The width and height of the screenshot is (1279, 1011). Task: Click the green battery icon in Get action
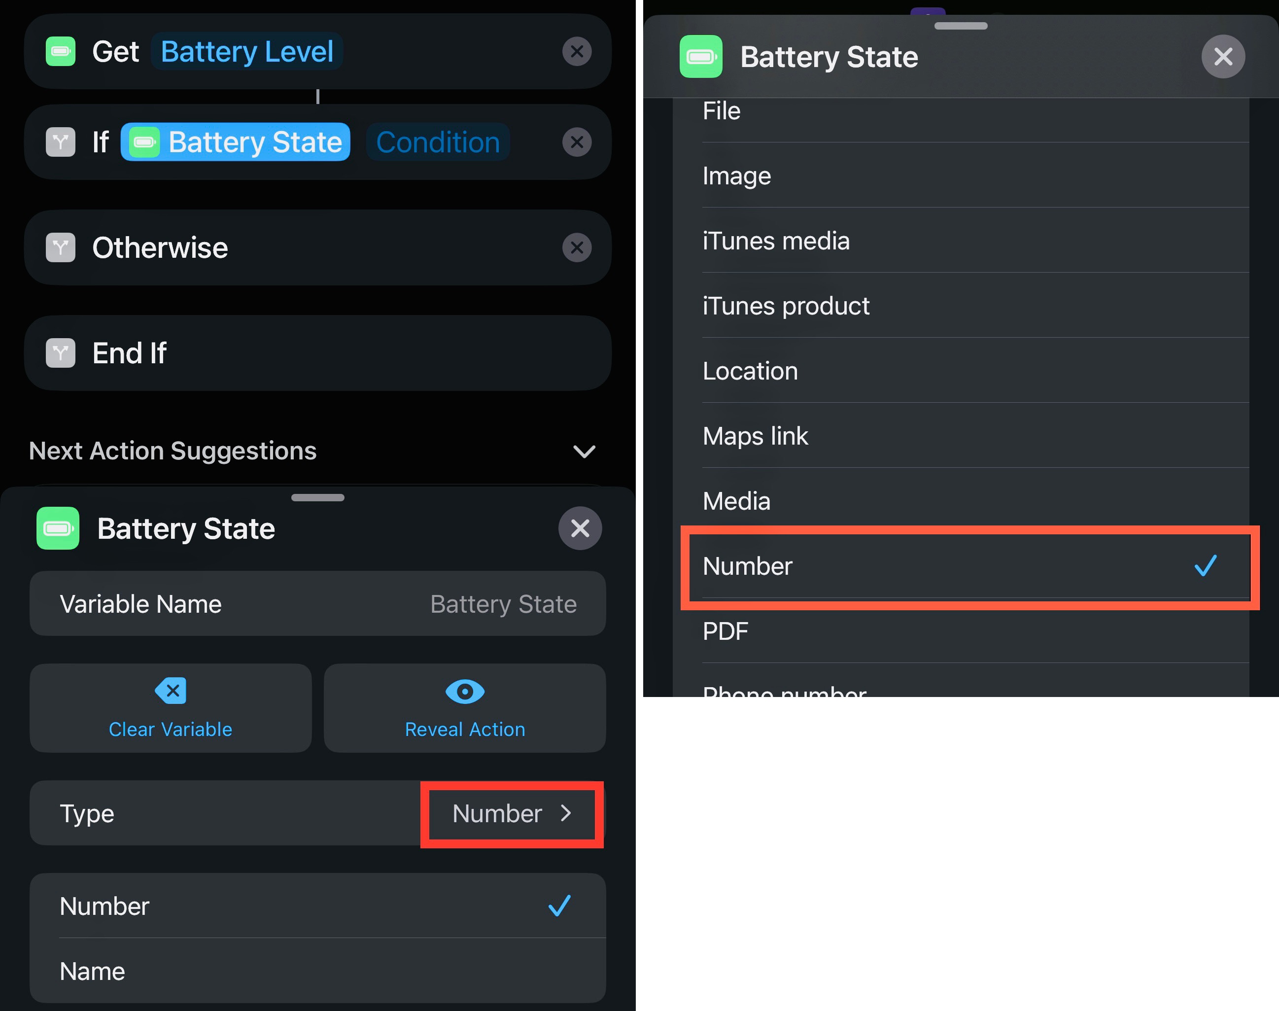pos(60,51)
